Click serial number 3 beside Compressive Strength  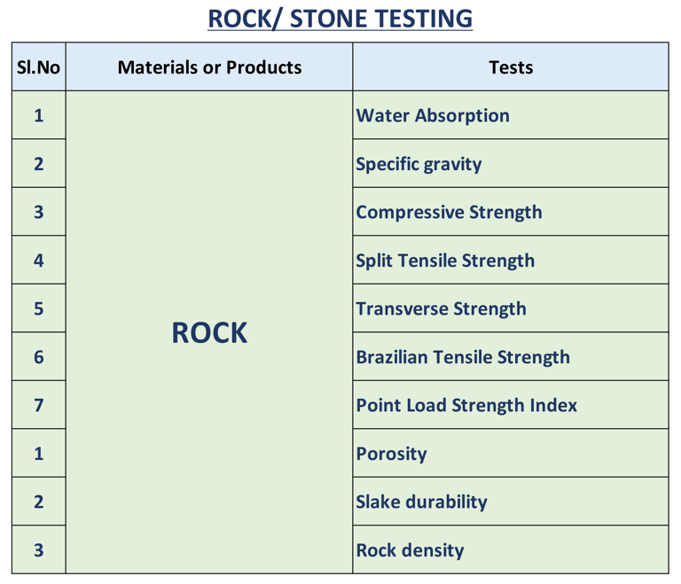[x=38, y=213]
